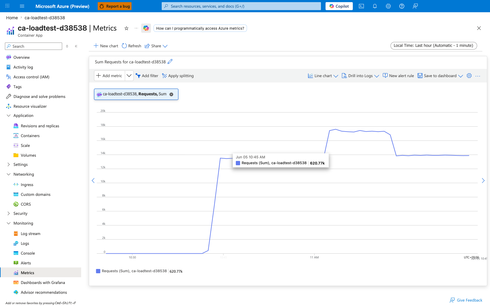Remove the Requests Sum metric chip
The width and height of the screenshot is (490, 306).
(171, 94)
